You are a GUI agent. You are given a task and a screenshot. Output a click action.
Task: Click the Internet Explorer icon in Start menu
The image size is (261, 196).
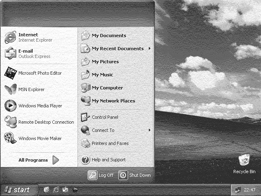click(10, 37)
